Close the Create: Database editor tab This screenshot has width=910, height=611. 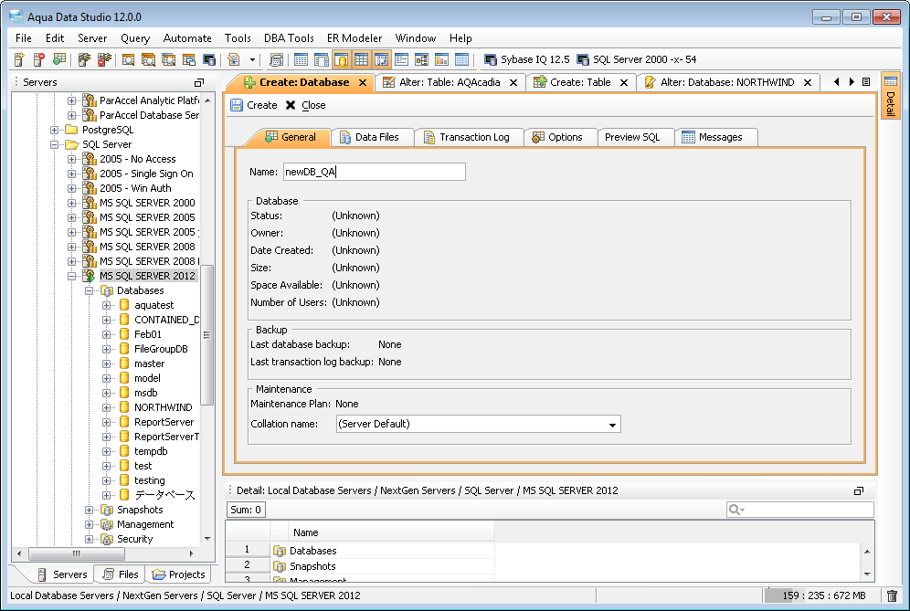click(363, 82)
